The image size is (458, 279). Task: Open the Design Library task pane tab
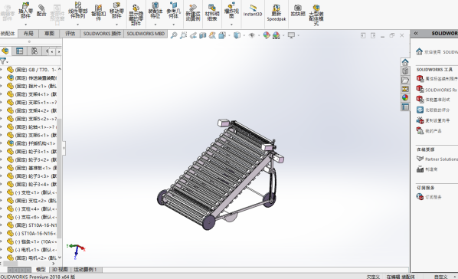[405, 71]
